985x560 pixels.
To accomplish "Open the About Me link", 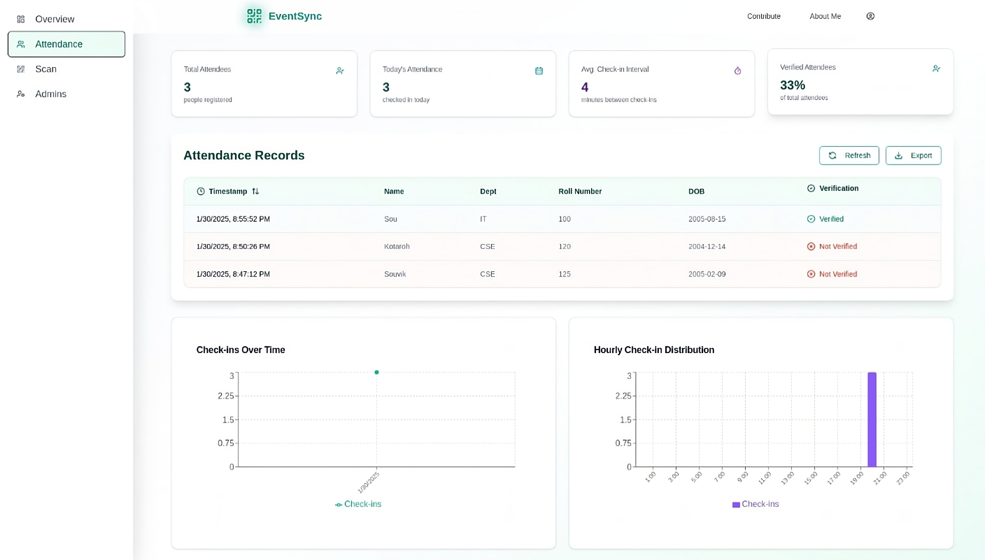I will pos(825,16).
